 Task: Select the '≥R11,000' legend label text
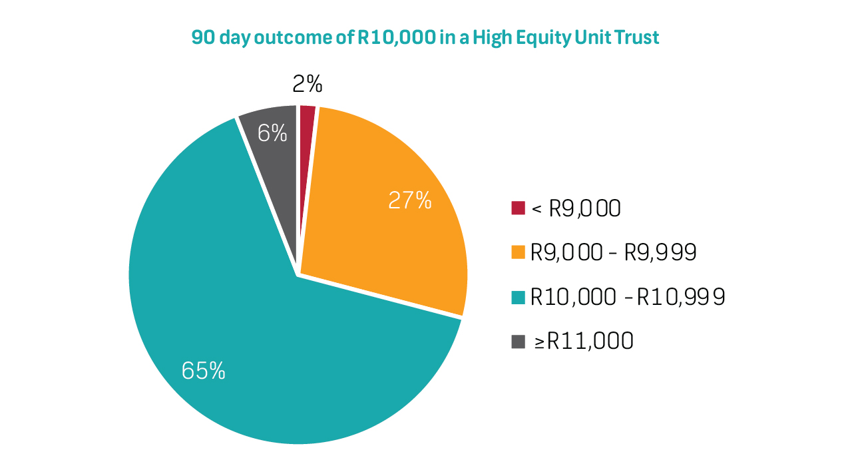584,342
